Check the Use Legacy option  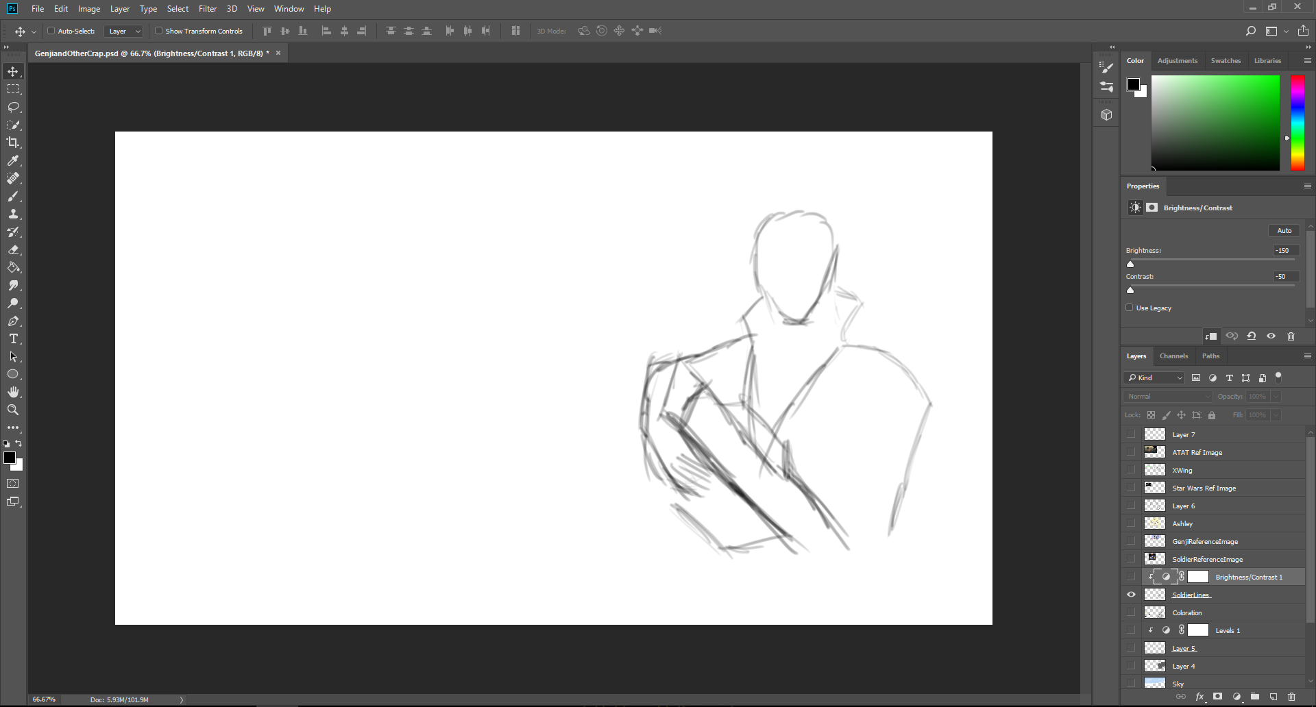click(x=1130, y=308)
